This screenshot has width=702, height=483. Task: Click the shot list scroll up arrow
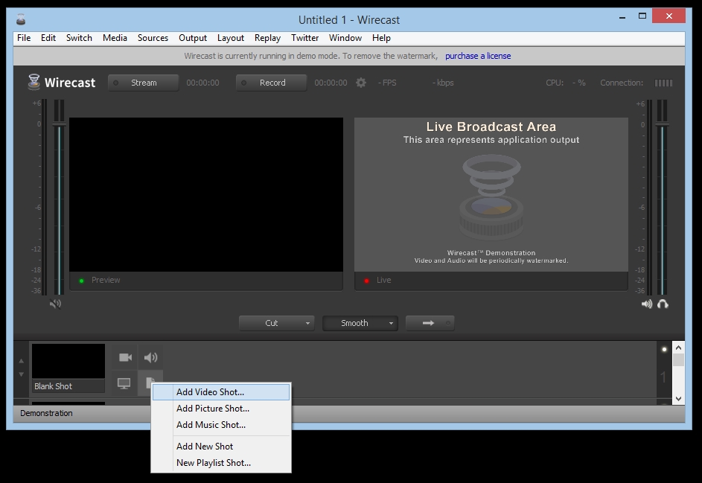(678, 348)
